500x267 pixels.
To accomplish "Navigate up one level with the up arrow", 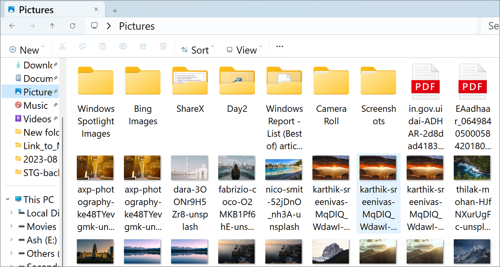I will pos(52,26).
